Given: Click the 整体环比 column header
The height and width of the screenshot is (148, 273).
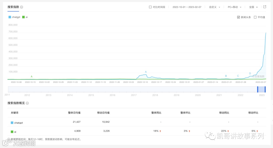Looking at the screenshot, I should point(186,113).
